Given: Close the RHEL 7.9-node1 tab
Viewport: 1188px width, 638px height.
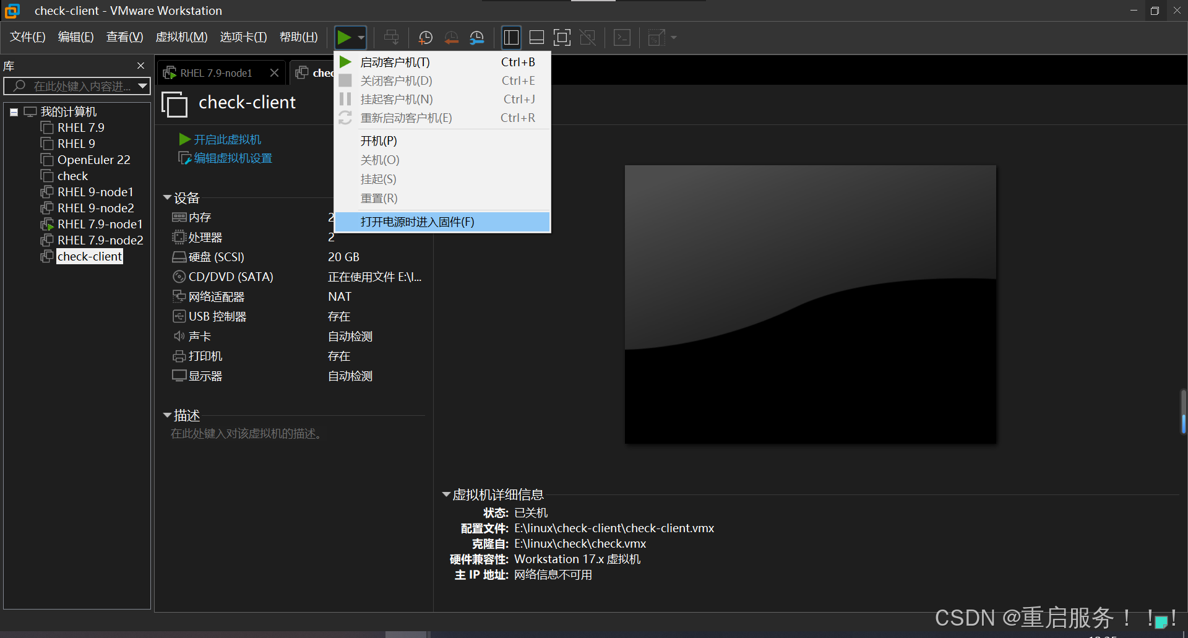Looking at the screenshot, I should 274,73.
